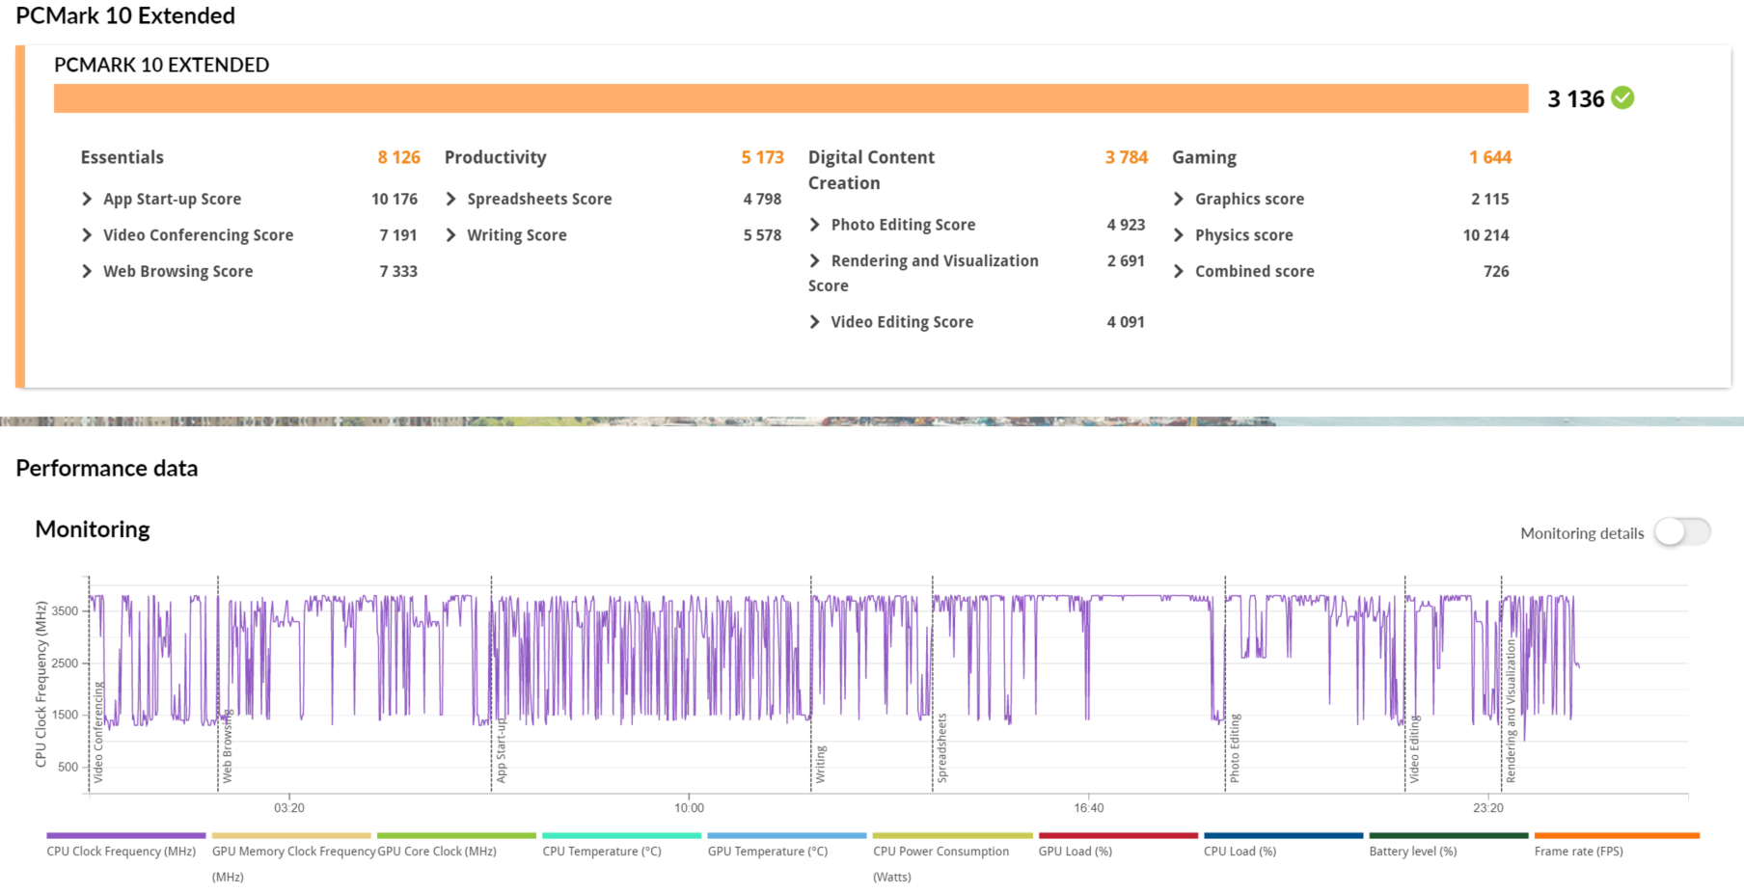1744x893 pixels.
Task: Click the 726 Combined score value
Action: point(1496,271)
